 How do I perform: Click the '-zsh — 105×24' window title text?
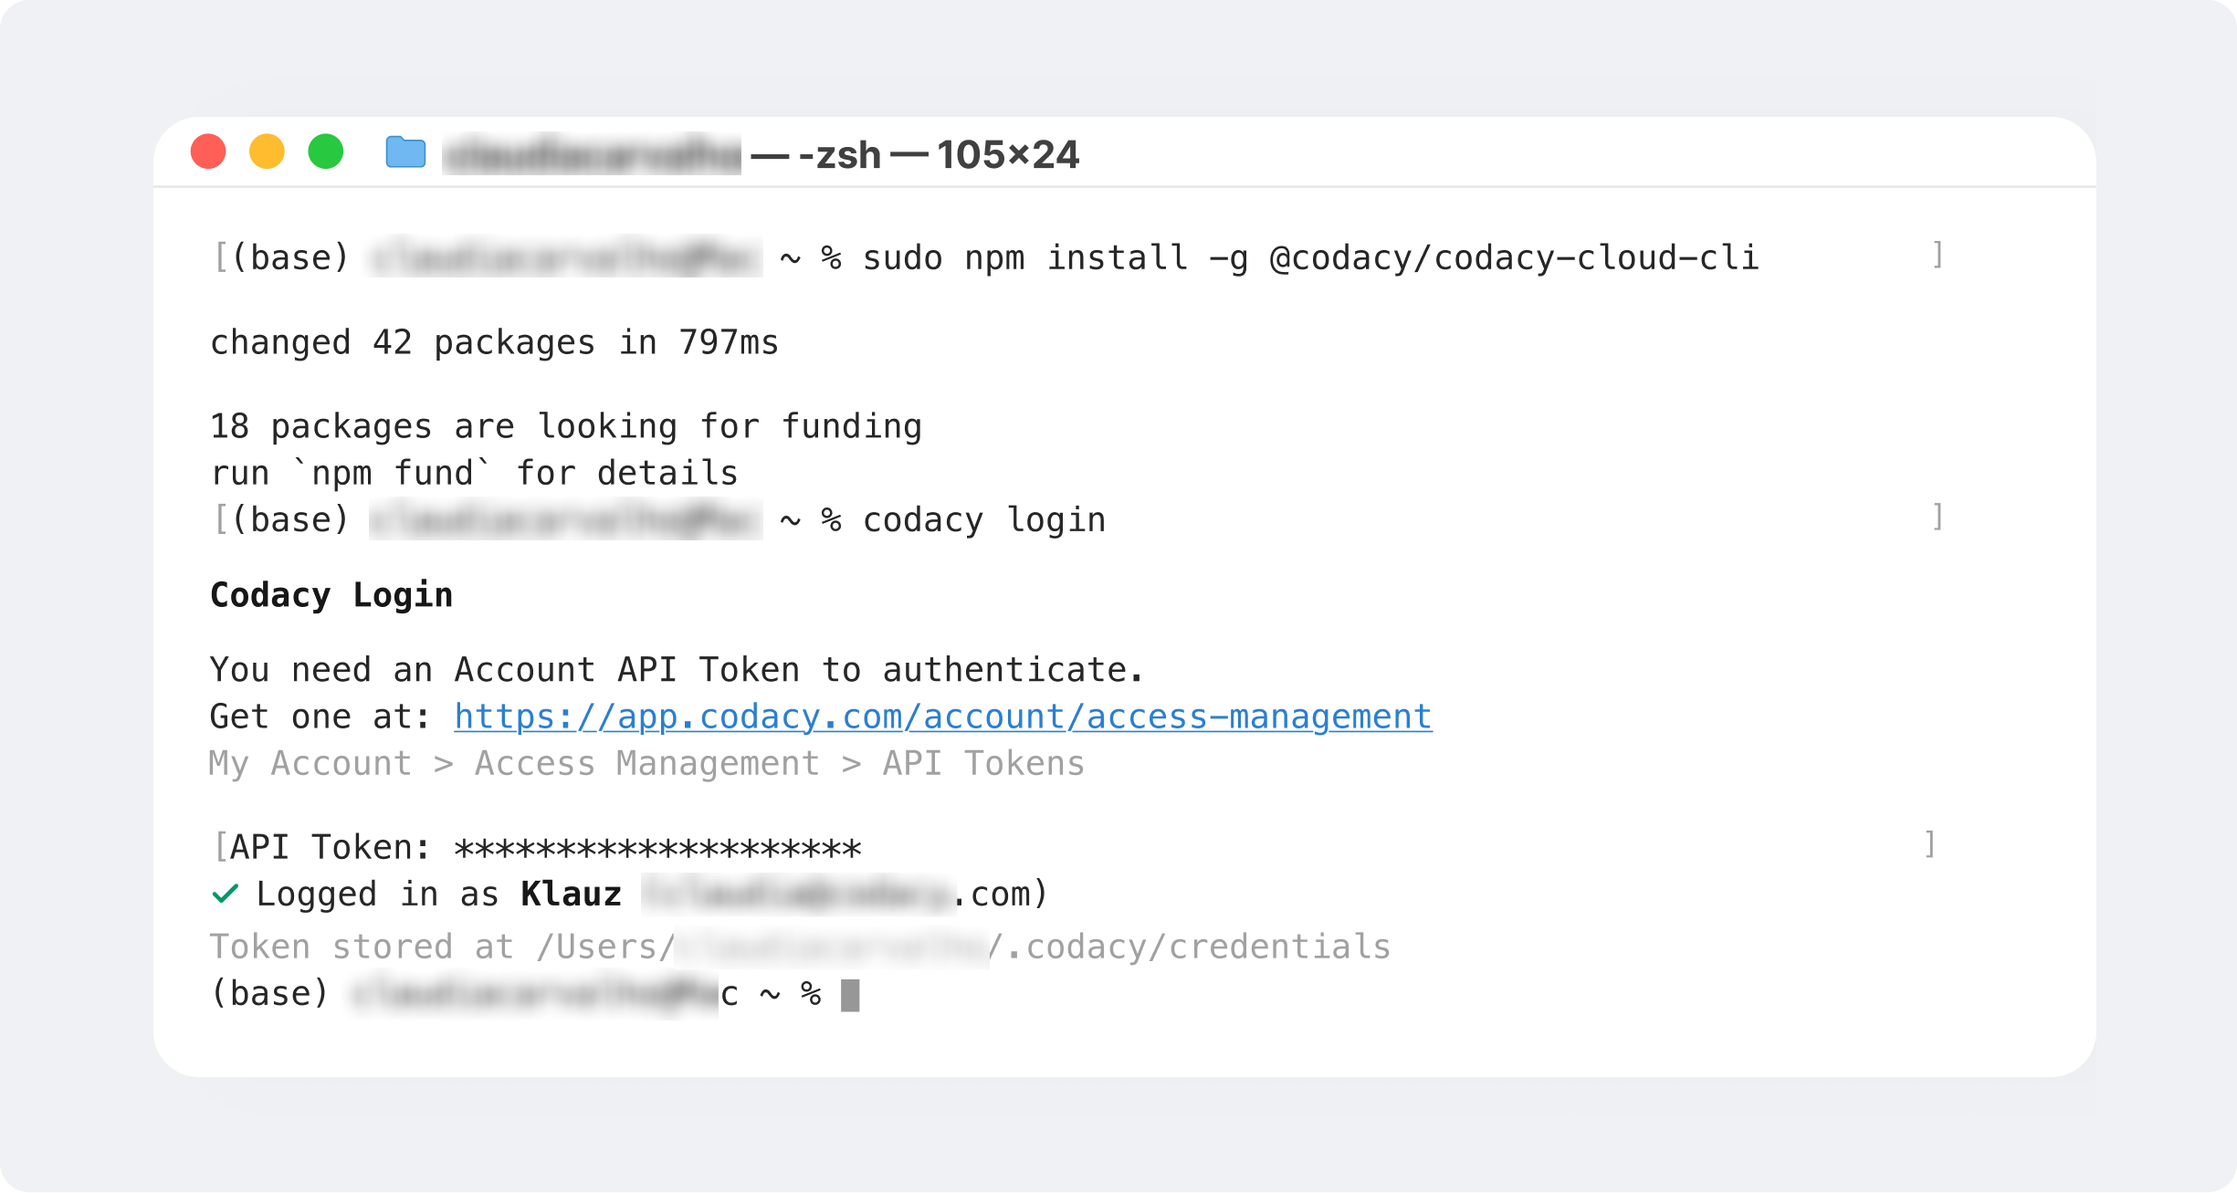[939, 155]
